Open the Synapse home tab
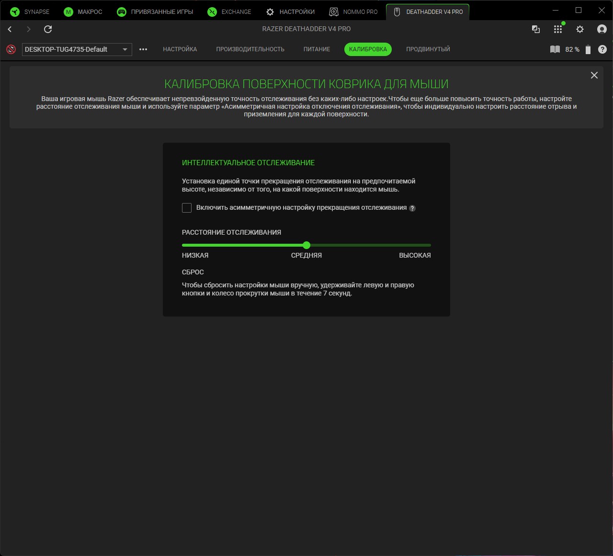613x556 pixels. 30,11
